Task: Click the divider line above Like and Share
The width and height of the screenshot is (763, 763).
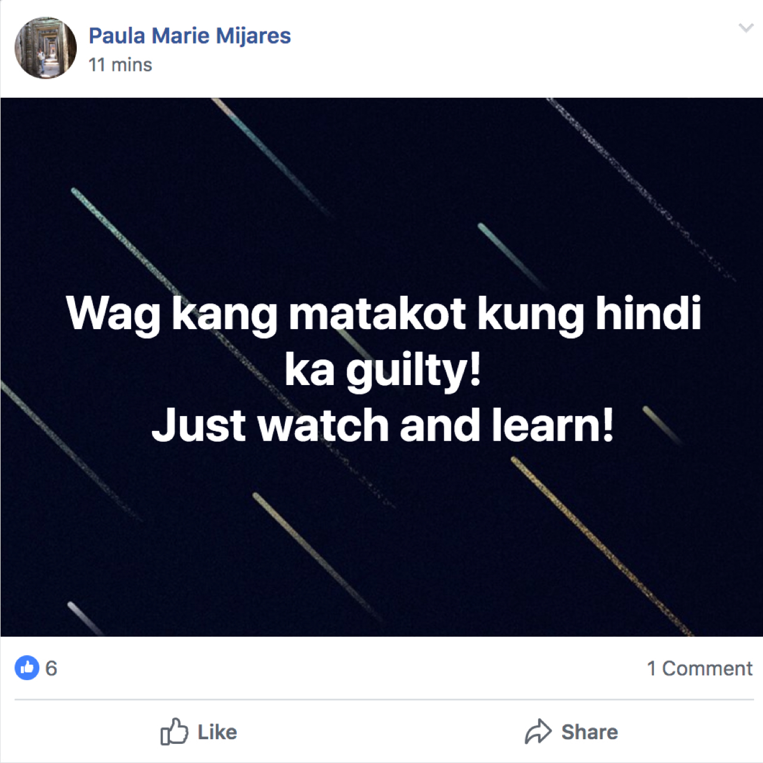Action: (x=384, y=699)
